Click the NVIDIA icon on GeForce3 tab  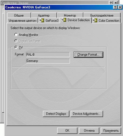(42, 20)
